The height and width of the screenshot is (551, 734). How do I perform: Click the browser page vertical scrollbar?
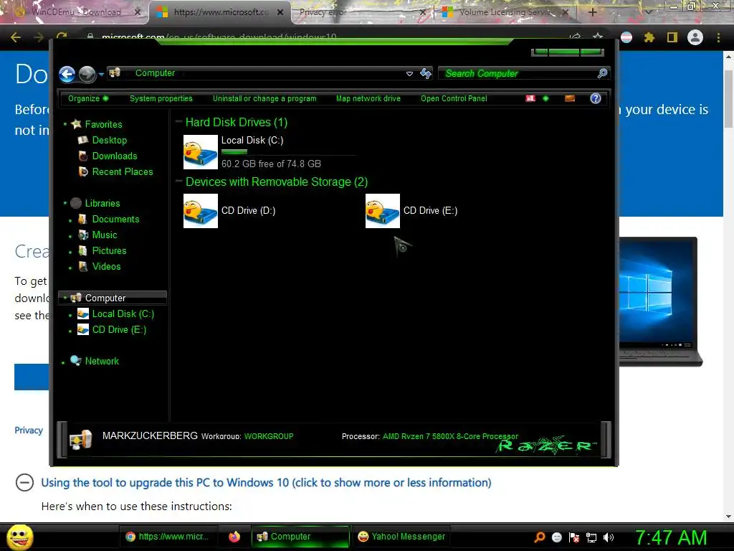[x=728, y=98]
